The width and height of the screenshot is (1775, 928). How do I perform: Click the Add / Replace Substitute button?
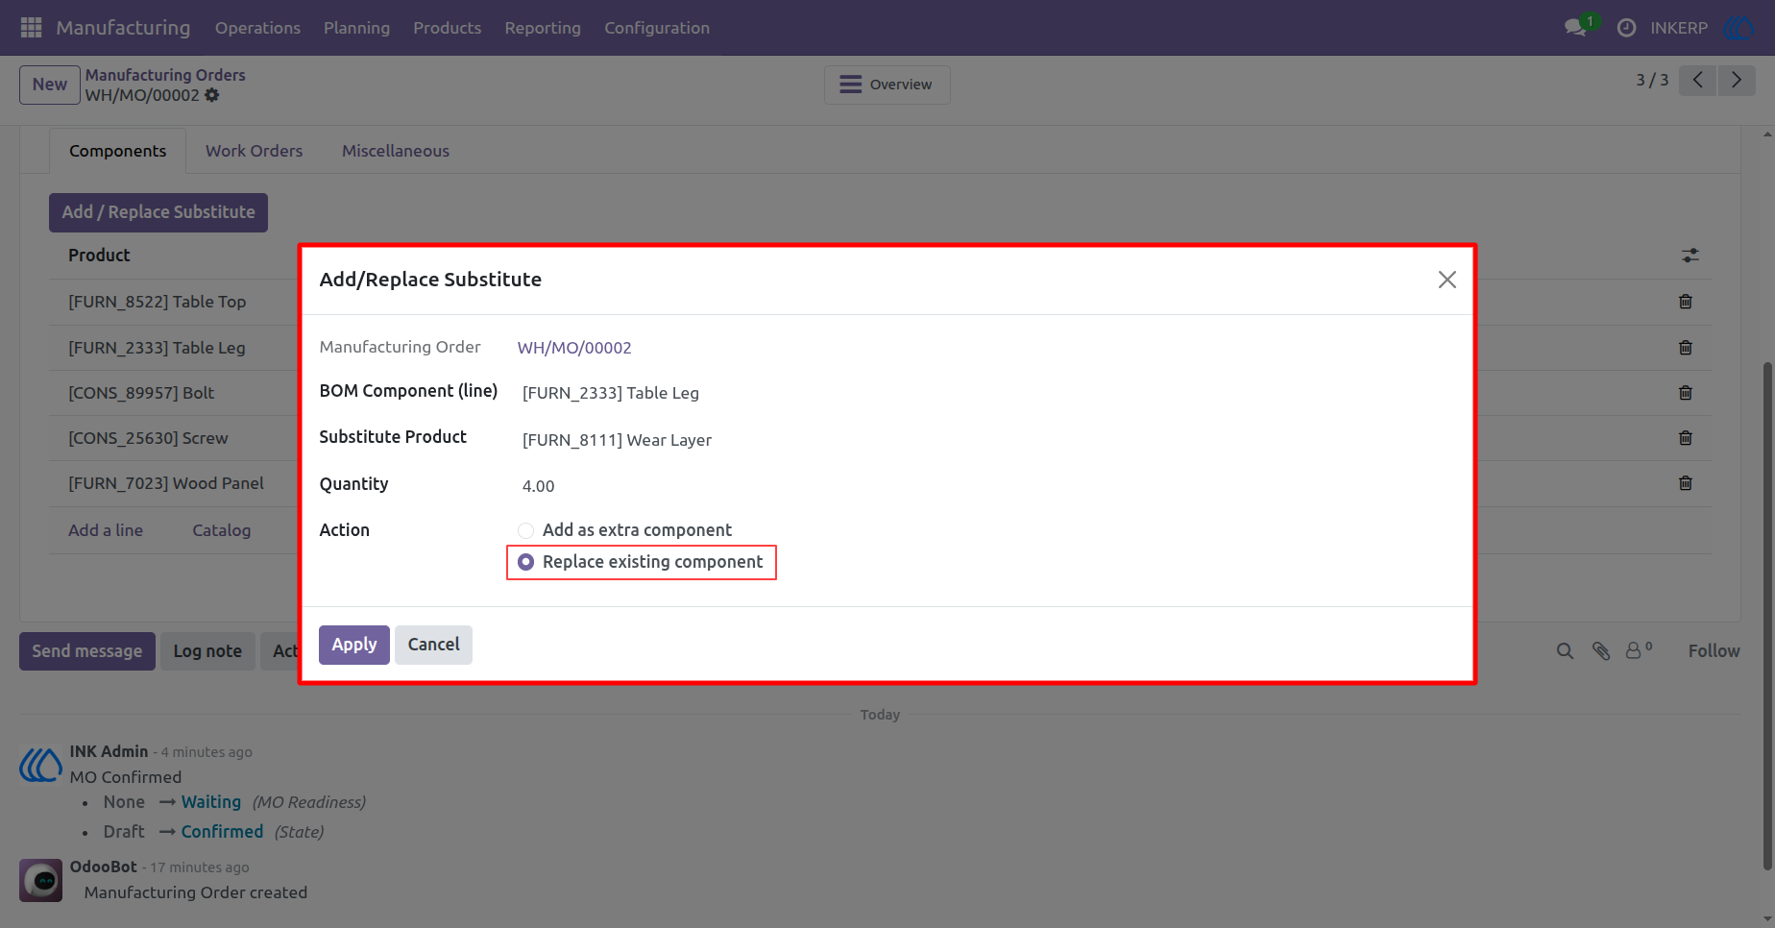pos(158,212)
